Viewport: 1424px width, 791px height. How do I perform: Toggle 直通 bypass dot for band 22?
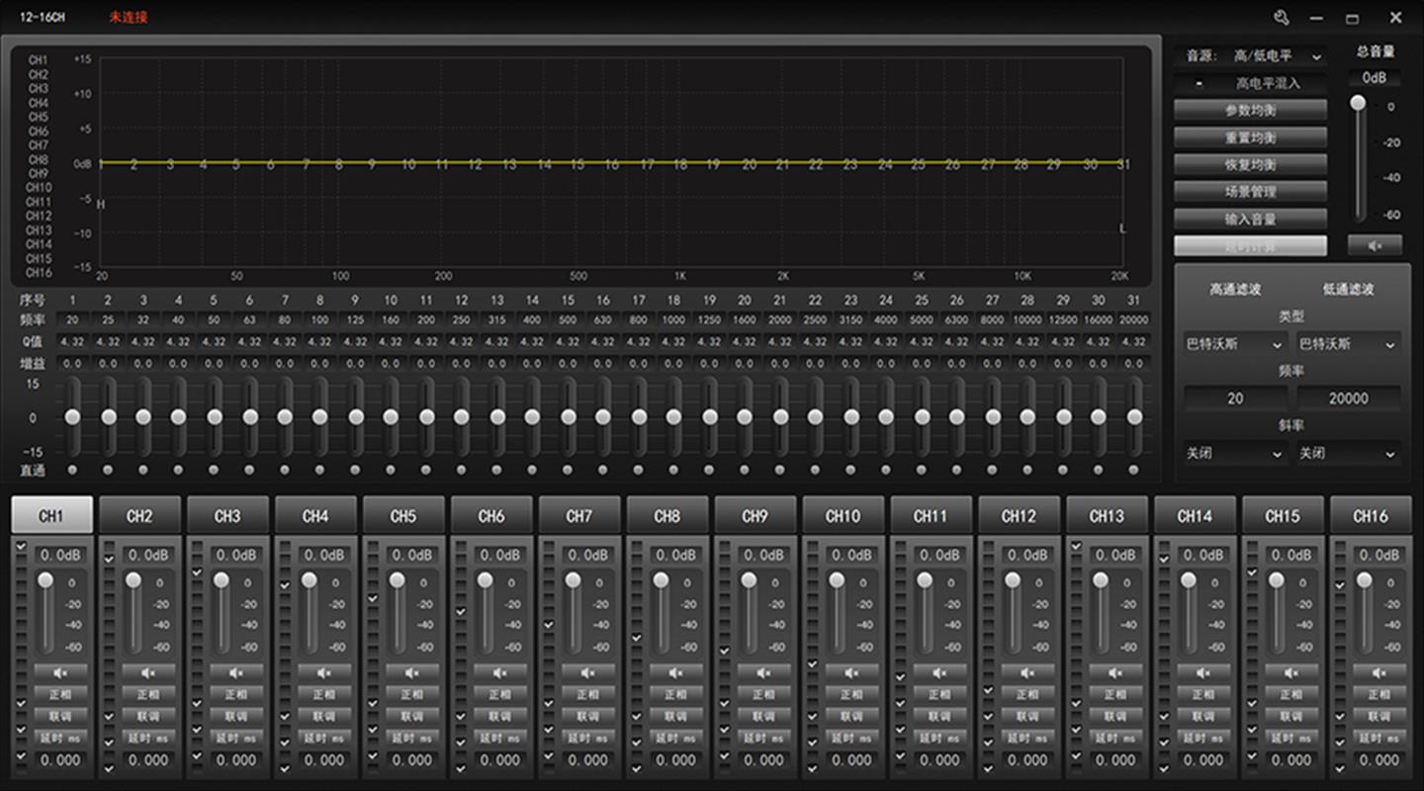(x=815, y=471)
